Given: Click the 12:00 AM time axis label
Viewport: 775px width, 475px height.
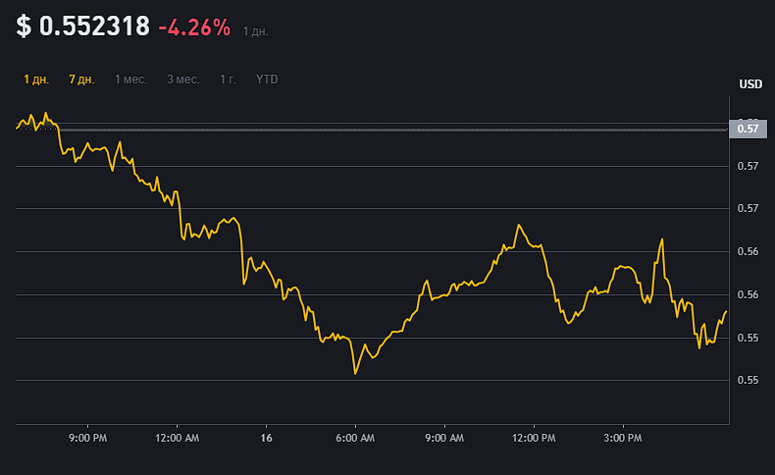Looking at the screenshot, I should click(x=178, y=438).
